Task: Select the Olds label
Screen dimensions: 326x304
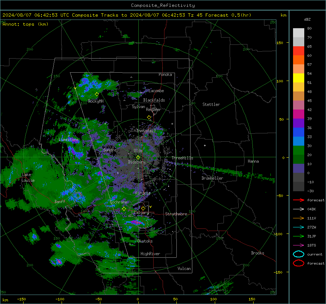Action: [x=138, y=151]
